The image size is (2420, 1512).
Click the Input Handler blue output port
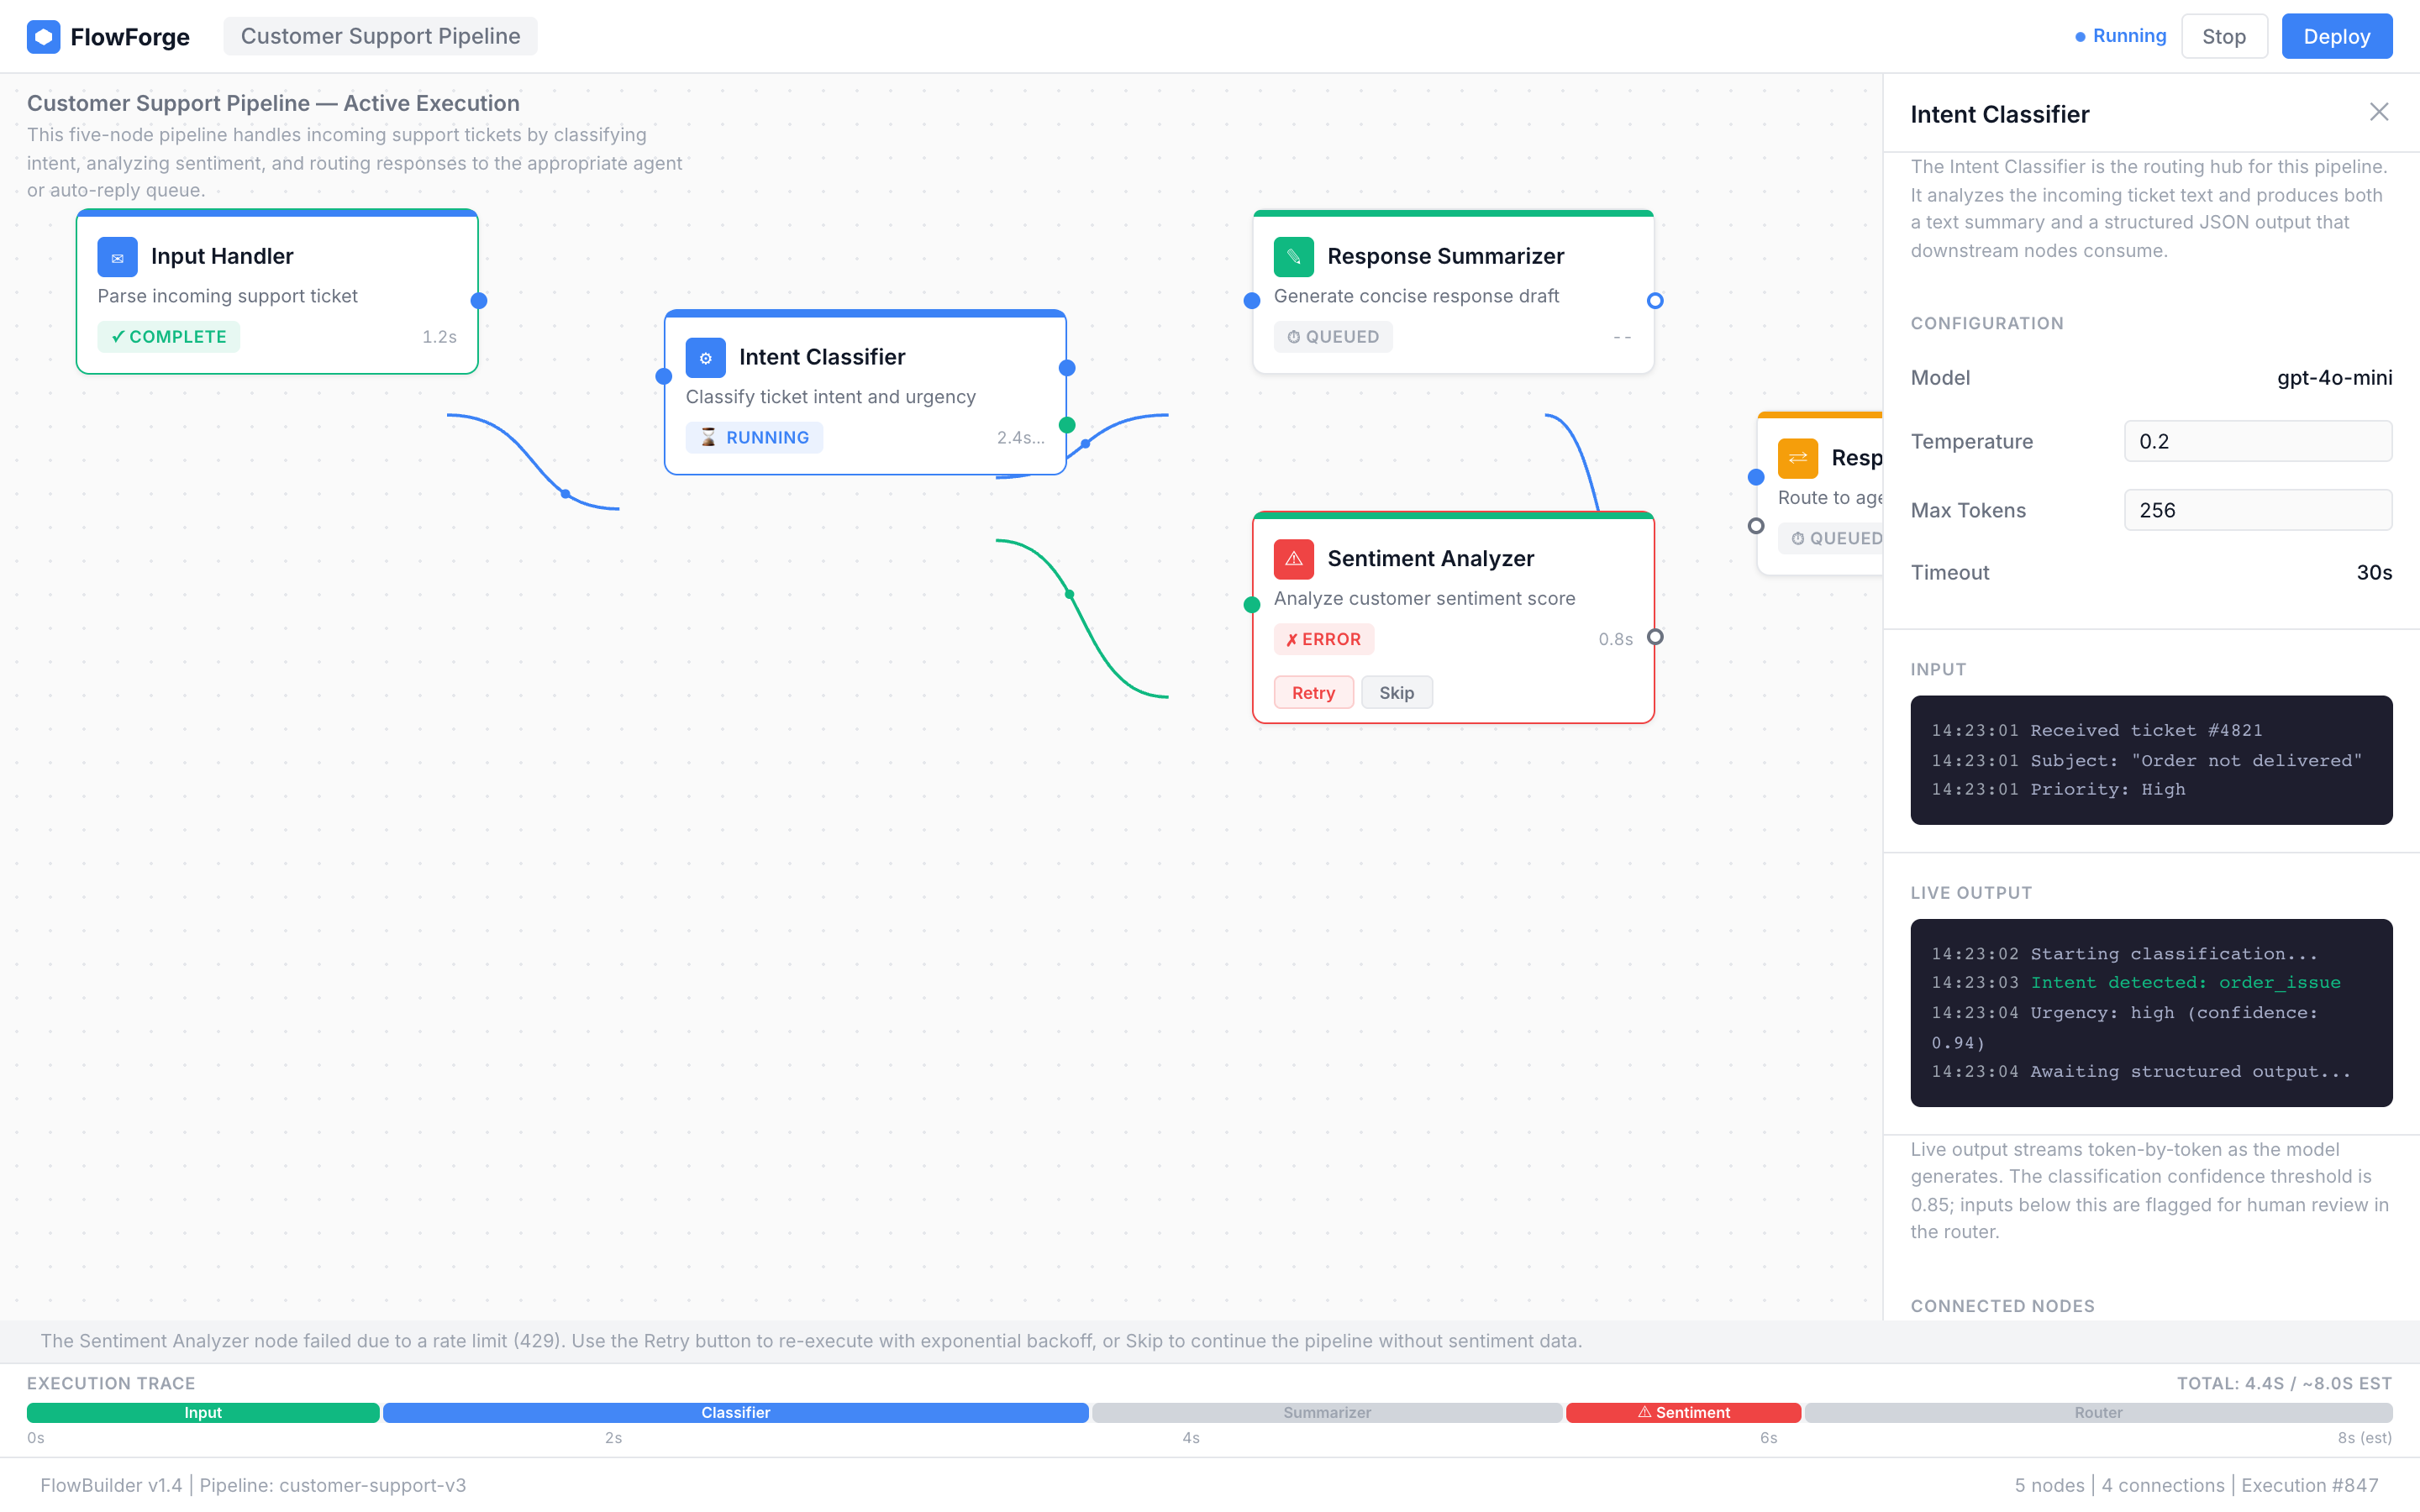479,300
